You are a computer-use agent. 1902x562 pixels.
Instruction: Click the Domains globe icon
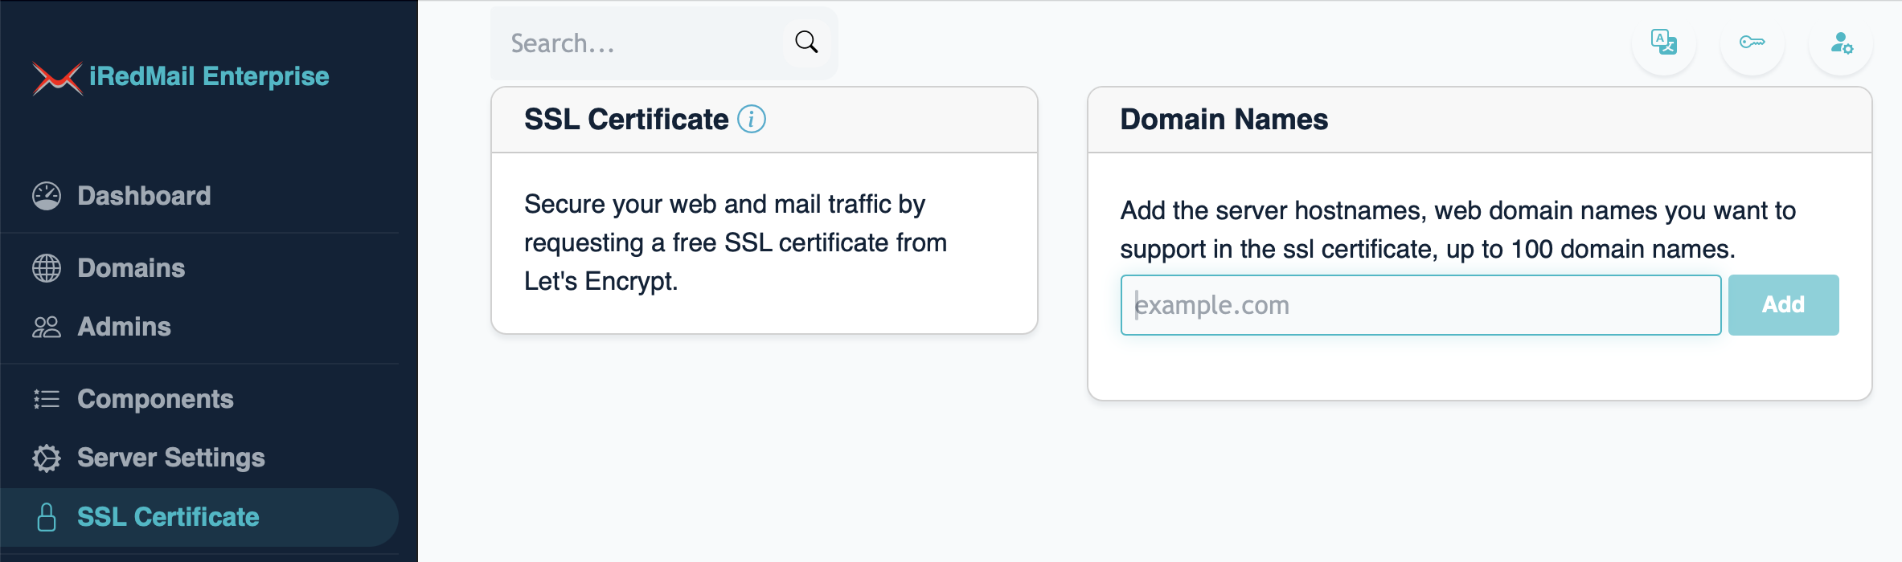(47, 268)
